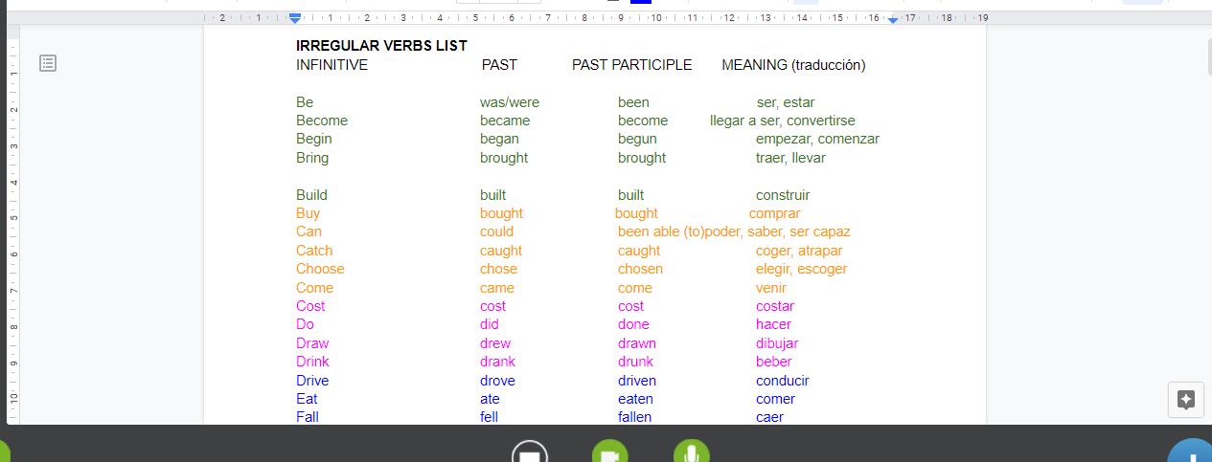Click the Explore button in bottom-right corner
Viewport: 1212px width, 462px height.
click(x=1185, y=400)
